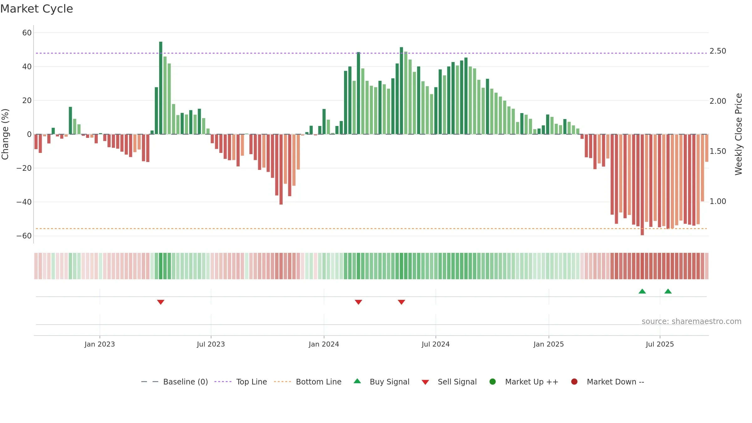The height and width of the screenshot is (423, 752).
Task: Click the source: sharemaestro.com text
Action: (x=692, y=321)
